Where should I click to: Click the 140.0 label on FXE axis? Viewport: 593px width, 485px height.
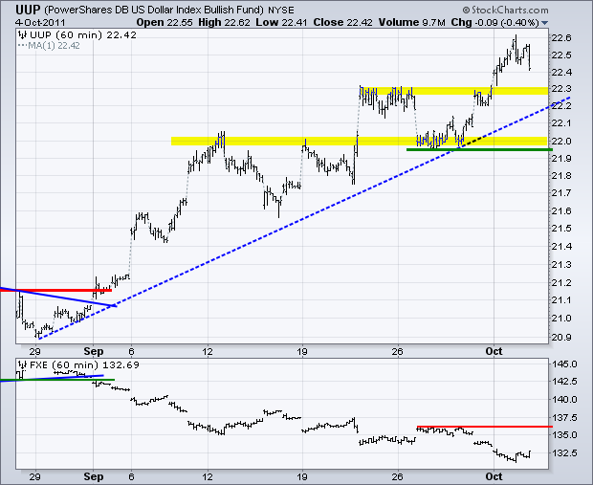tap(564, 400)
